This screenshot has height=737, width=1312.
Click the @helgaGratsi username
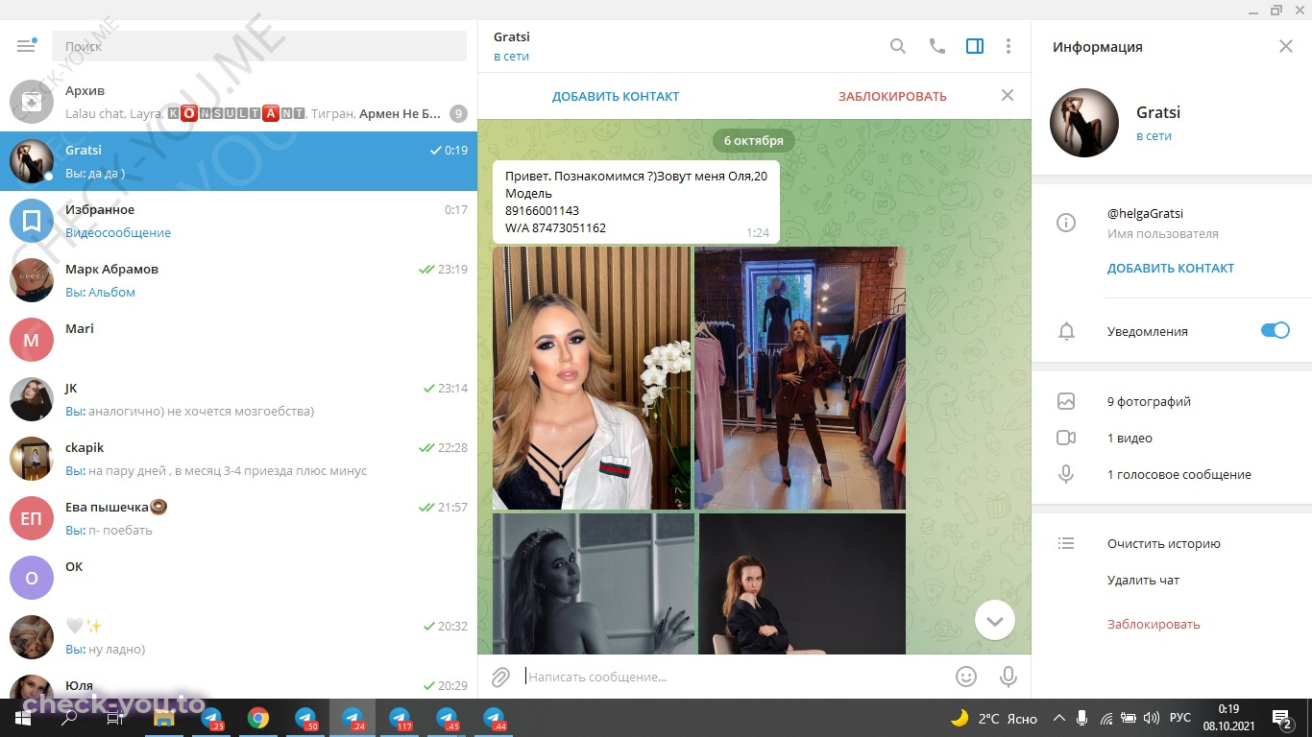pos(1145,214)
